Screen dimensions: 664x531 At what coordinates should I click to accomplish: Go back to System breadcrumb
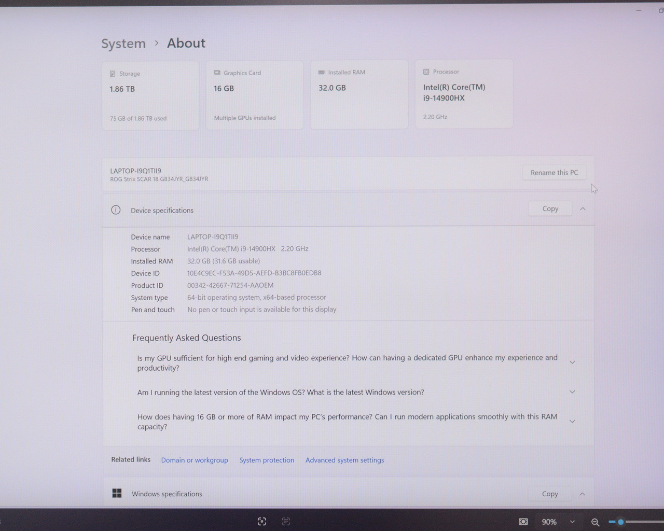(x=123, y=44)
